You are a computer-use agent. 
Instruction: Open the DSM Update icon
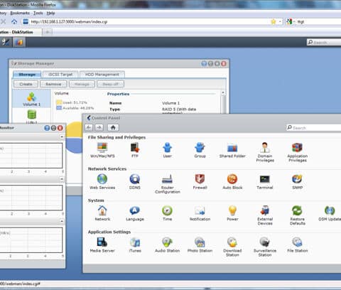[330, 213]
